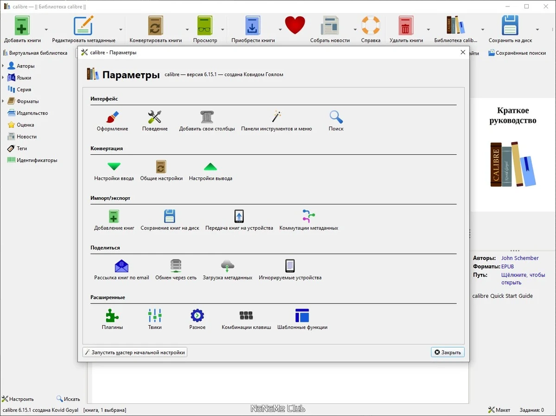
Task: Open the Коммутации метаданных settings
Action: (x=309, y=220)
